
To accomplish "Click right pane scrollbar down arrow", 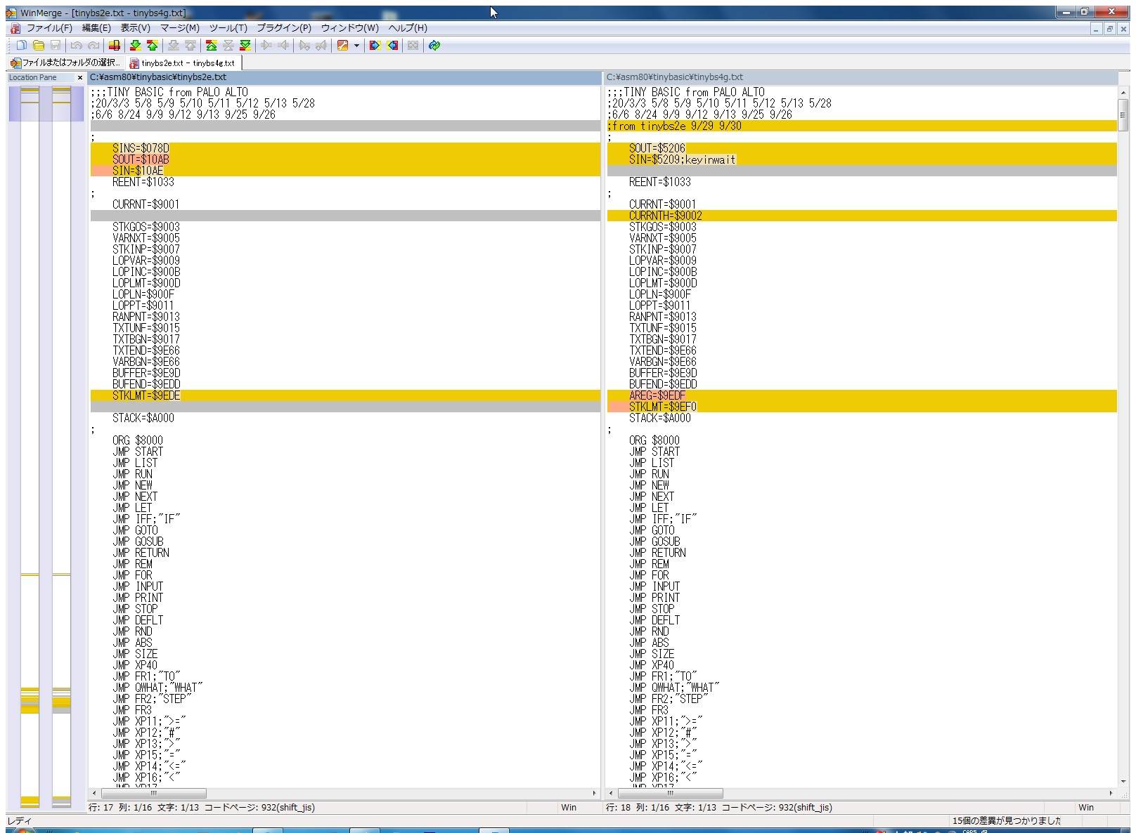I will pyautogui.click(x=1123, y=781).
